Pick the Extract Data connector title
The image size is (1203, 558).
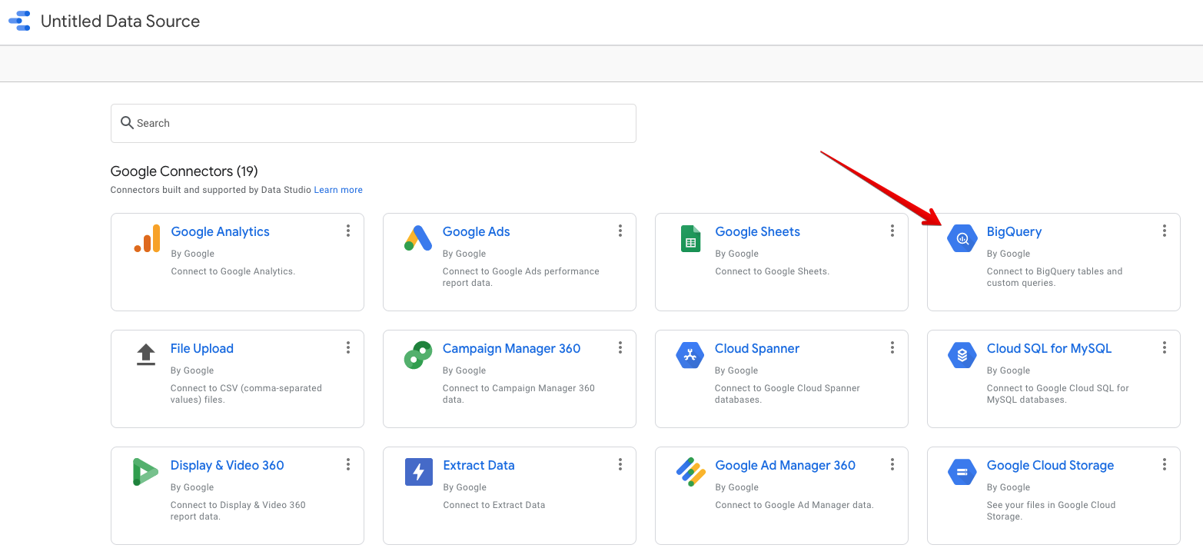pyautogui.click(x=479, y=466)
